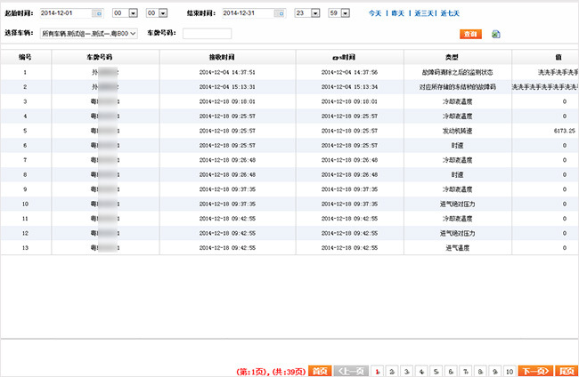Click the 车牌号码 column header
This screenshot has width=579, height=377.
tap(105, 57)
